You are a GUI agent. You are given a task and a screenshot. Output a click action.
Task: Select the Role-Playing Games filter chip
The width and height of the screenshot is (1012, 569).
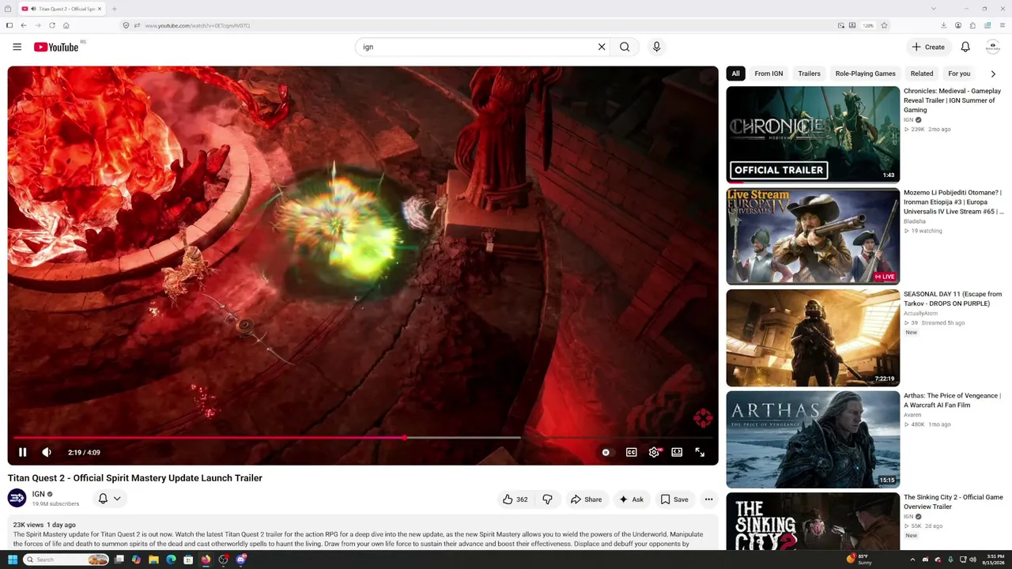(865, 73)
